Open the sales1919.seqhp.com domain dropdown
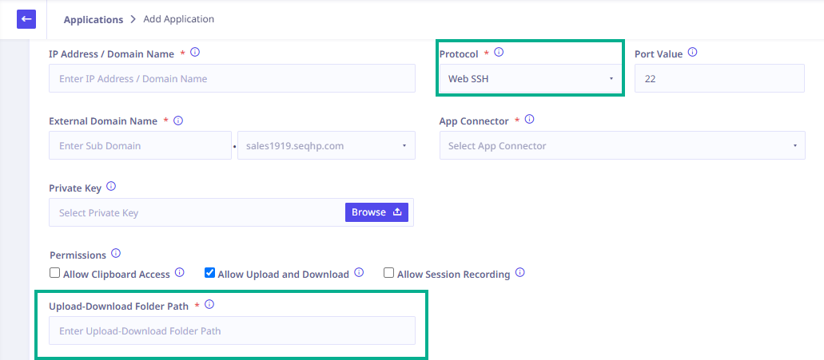 click(326, 145)
